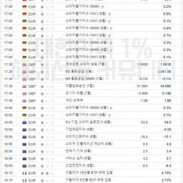Select the 18:10 time in the 5년물 BOT row

tap(8, 180)
